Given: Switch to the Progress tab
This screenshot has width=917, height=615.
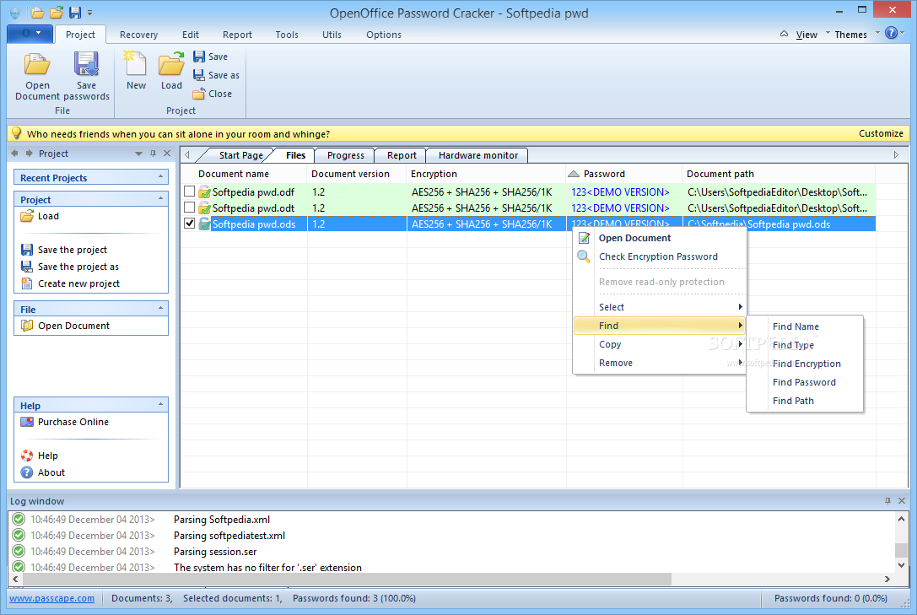Looking at the screenshot, I should coord(346,155).
